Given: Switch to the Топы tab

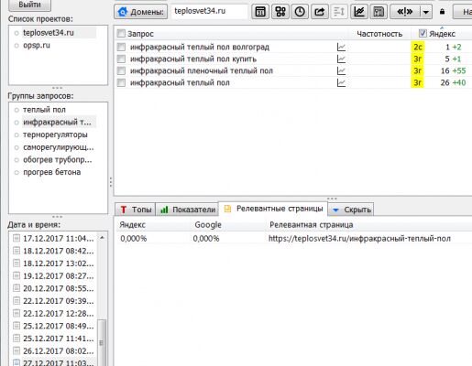Looking at the screenshot, I should pos(136,210).
